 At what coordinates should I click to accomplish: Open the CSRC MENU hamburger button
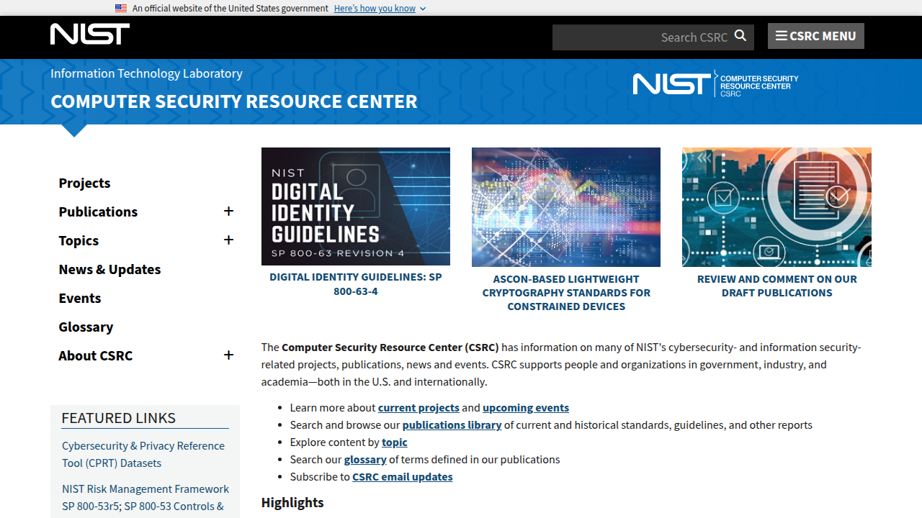pos(815,36)
